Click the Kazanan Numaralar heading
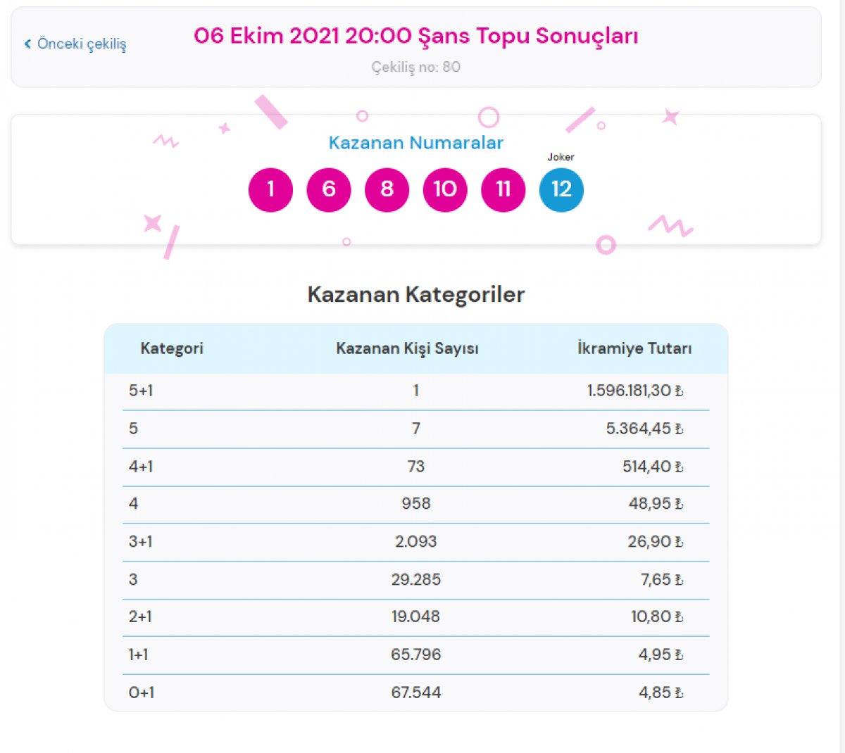 click(415, 143)
